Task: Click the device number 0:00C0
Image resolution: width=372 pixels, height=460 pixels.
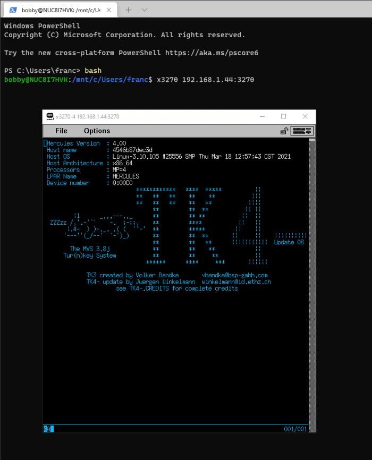Action: coord(122,183)
